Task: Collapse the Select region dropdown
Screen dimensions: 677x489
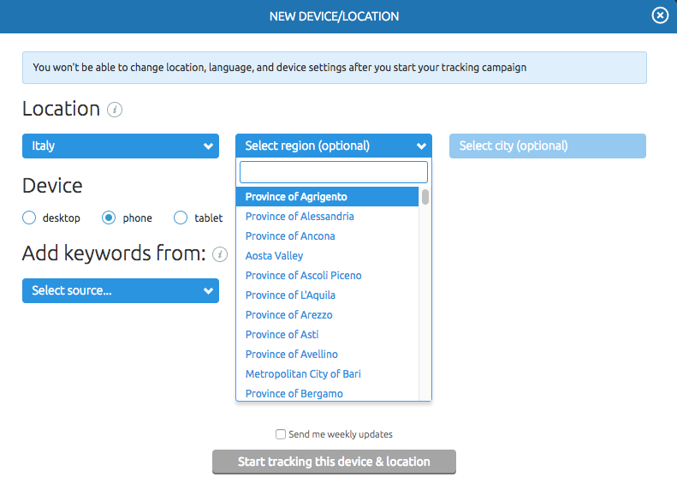Action: [334, 146]
